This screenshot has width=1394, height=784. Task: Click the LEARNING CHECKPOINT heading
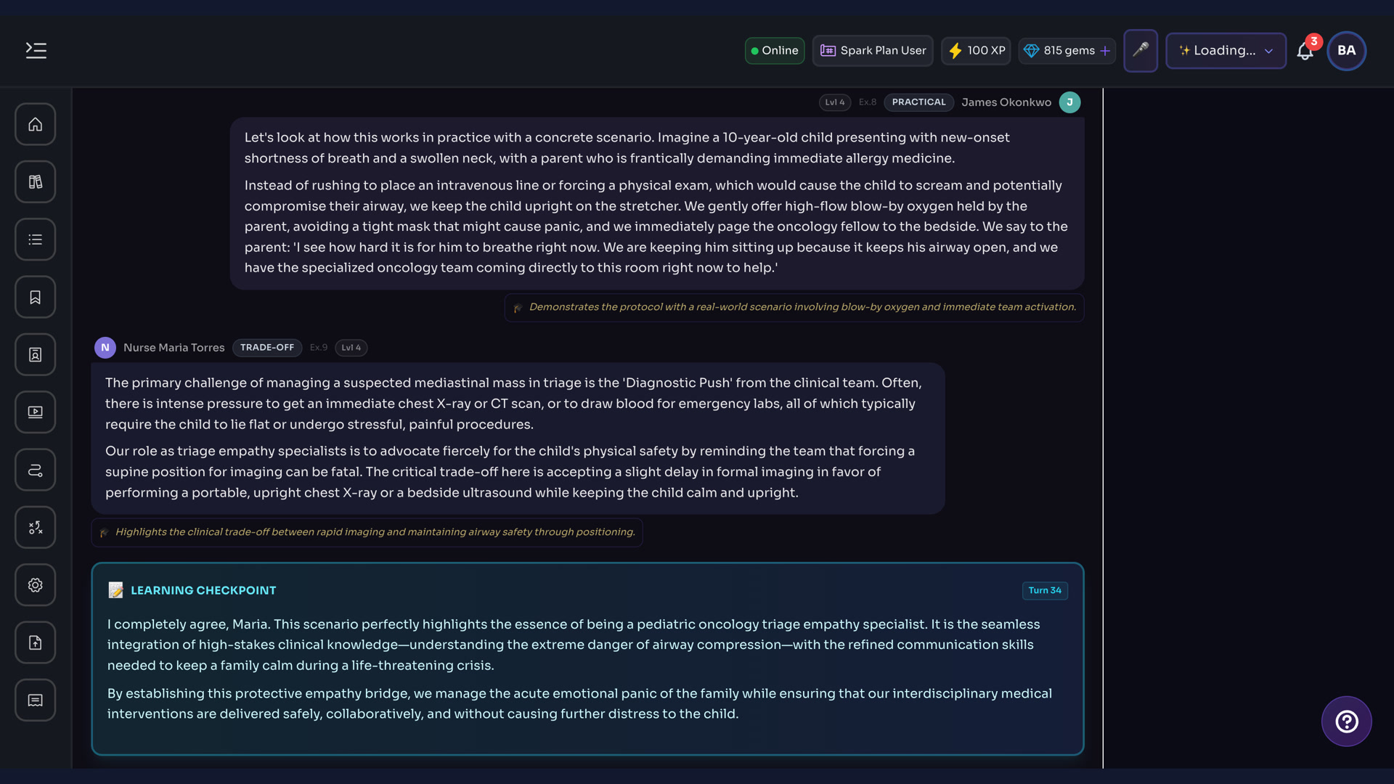tap(203, 590)
